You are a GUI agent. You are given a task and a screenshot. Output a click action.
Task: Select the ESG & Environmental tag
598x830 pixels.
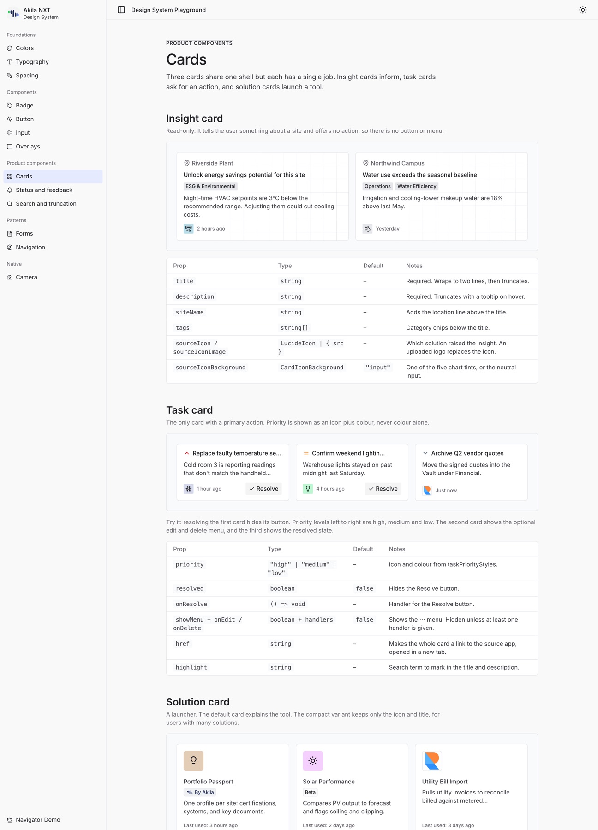pos(210,186)
